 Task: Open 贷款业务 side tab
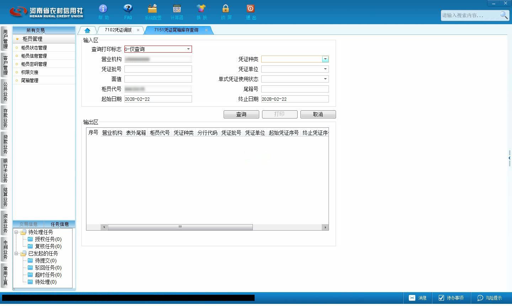click(5, 144)
